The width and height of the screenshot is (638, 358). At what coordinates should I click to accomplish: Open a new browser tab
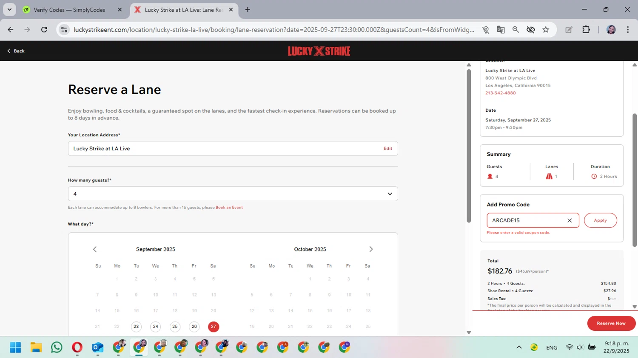248,10
